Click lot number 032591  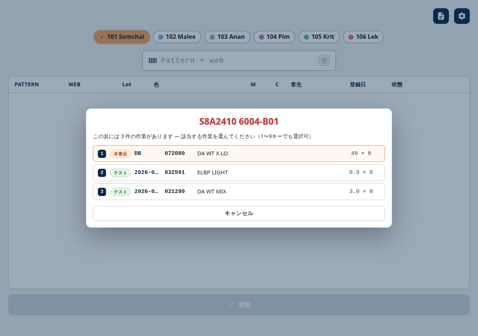click(175, 172)
